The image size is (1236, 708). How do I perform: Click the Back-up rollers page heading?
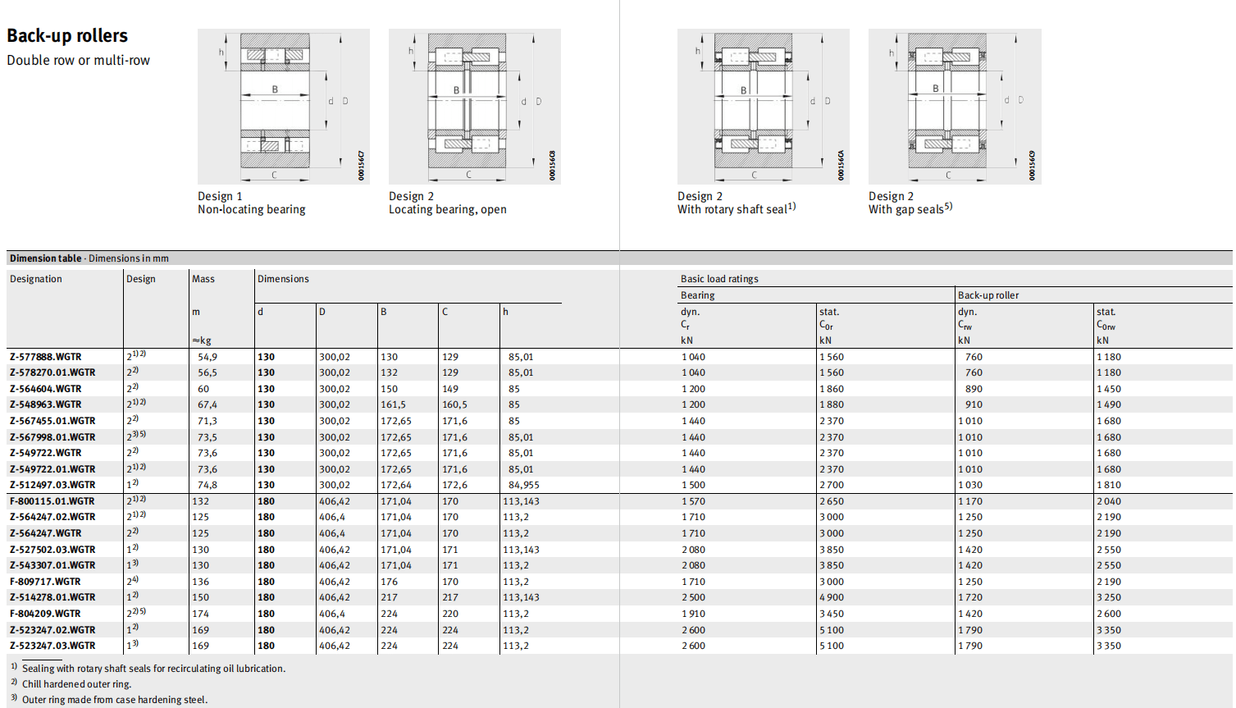[67, 36]
